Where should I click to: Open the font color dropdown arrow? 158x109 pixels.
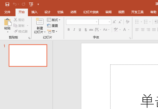pyautogui.click(x=129, y=30)
